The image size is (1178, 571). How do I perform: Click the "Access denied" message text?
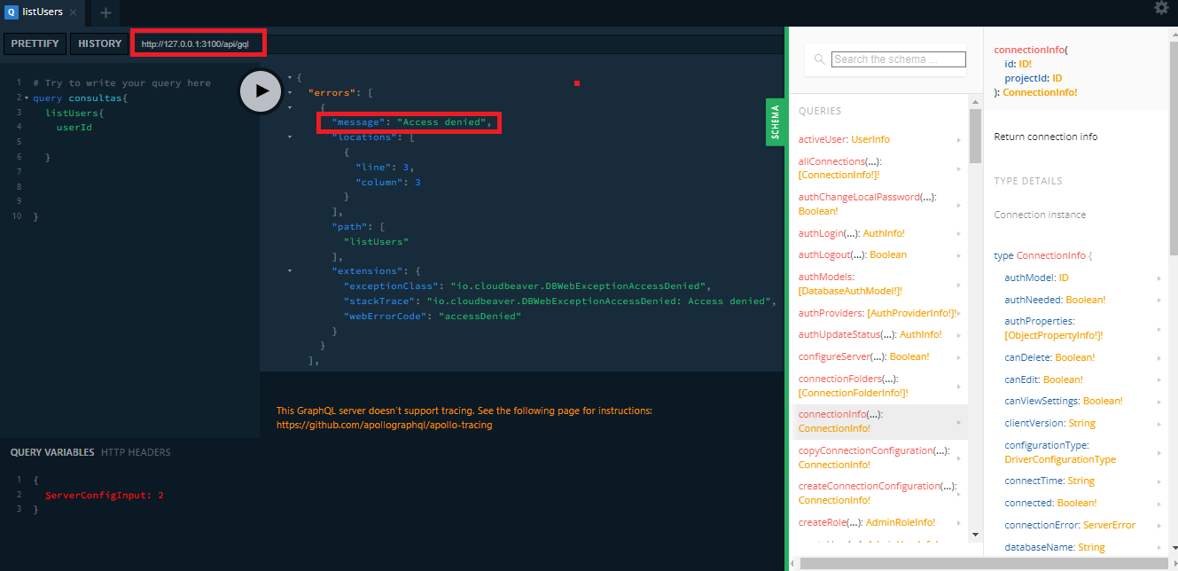click(443, 122)
